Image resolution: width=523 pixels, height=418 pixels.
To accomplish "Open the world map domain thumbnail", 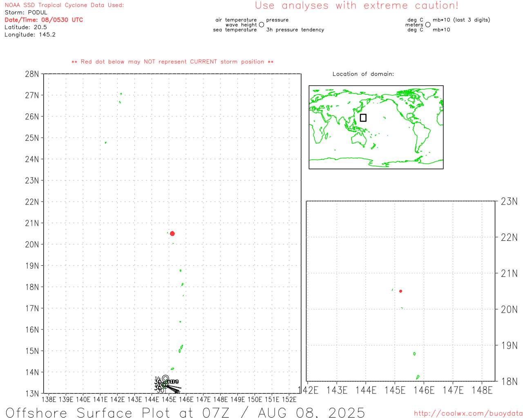I will pyautogui.click(x=376, y=127).
